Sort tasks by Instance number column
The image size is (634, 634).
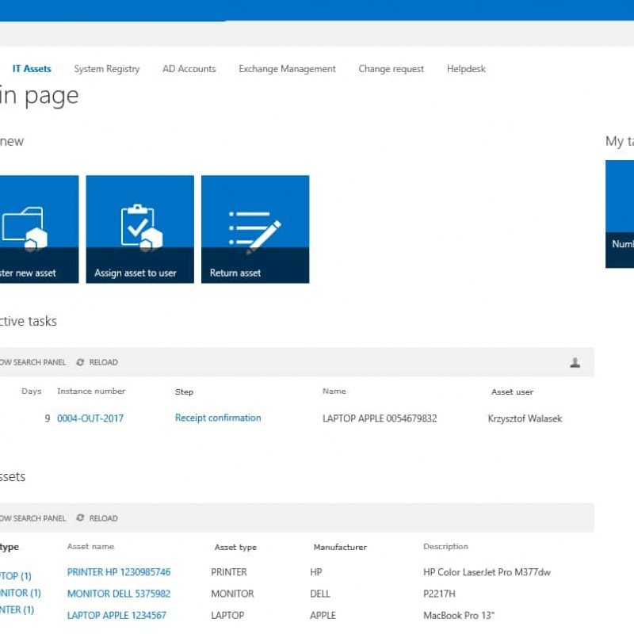(91, 391)
